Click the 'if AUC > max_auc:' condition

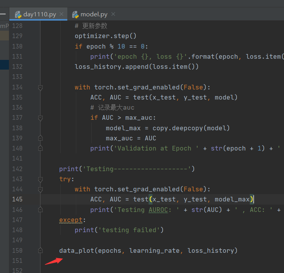pyautogui.click(x=123, y=118)
